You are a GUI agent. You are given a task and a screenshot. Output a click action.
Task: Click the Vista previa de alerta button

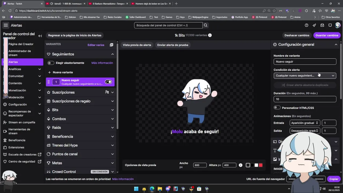(137, 45)
